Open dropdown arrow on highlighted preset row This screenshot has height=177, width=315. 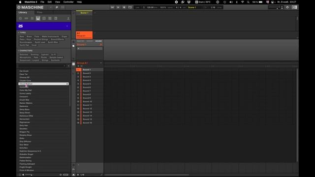pyautogui.click(x=67, y=84)
